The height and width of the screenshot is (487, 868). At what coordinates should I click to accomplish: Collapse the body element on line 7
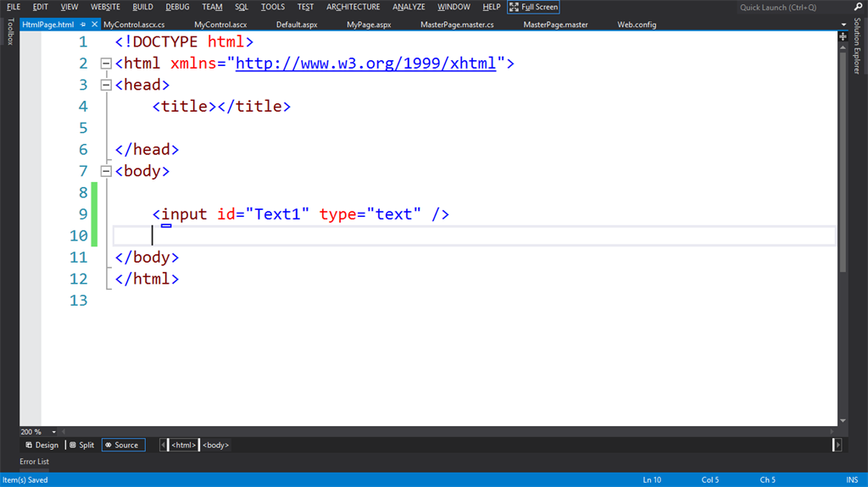coord(106,171)
